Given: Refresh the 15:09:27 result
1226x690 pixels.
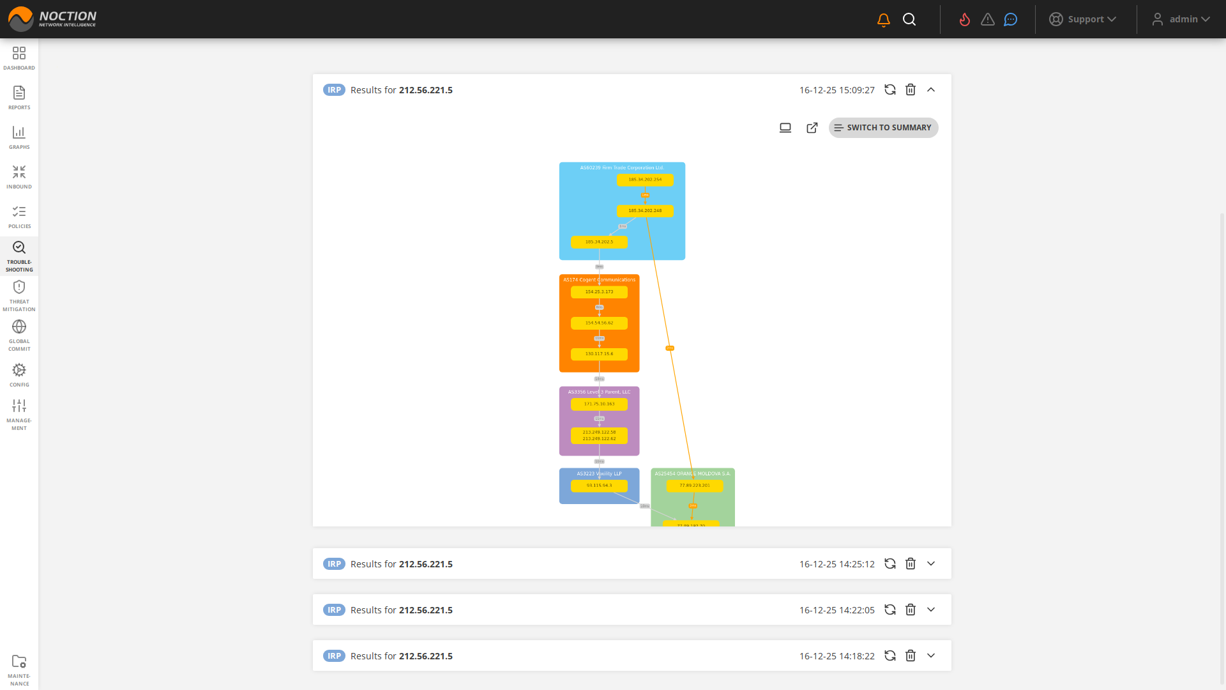Looking at the screenshot, I should click(890, 89).
